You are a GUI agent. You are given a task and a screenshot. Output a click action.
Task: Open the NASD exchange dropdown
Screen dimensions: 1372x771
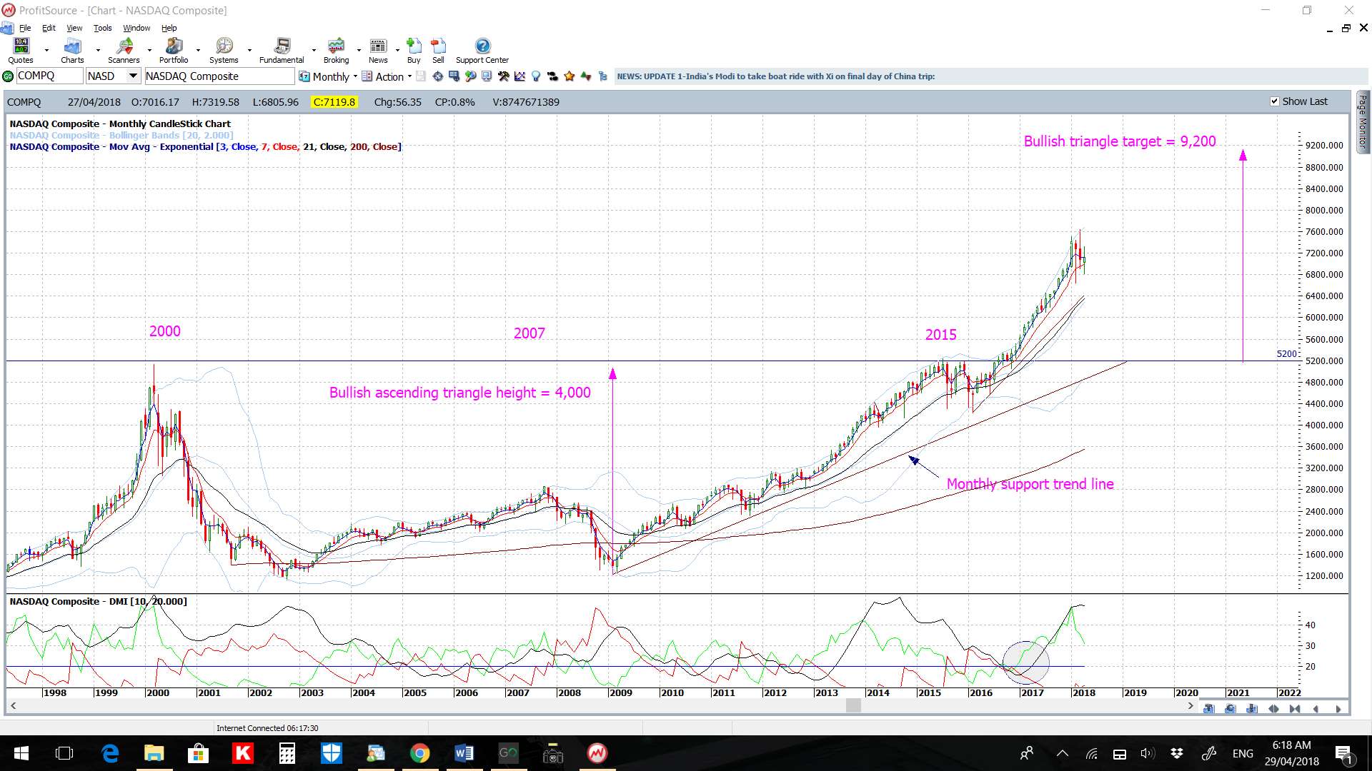coord(133,76)
